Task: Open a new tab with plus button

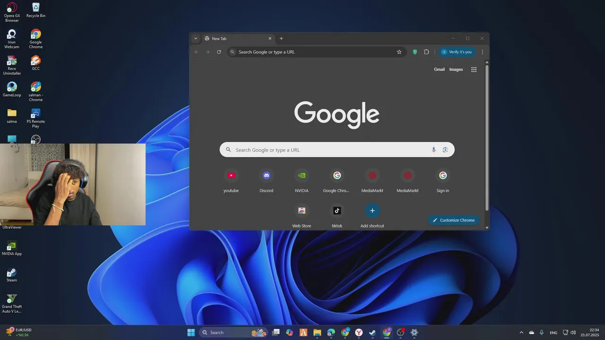Action: point(281,39)
